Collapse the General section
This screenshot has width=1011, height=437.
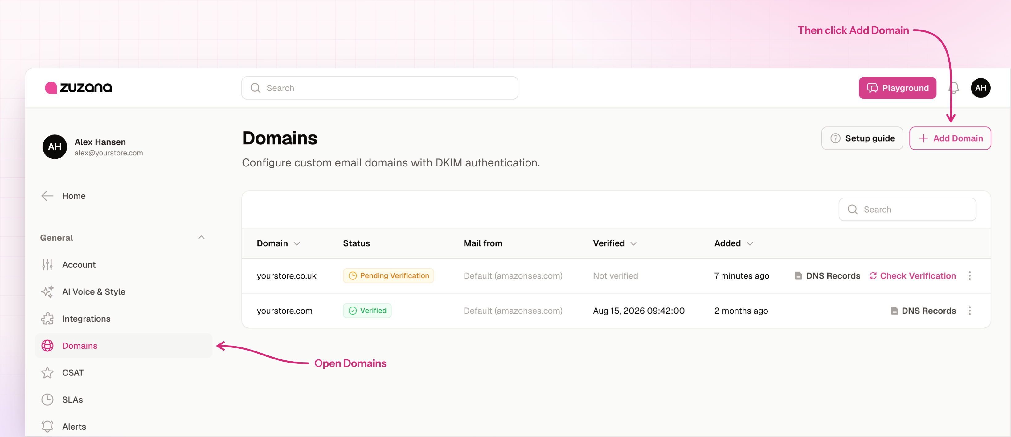point(201,238)
